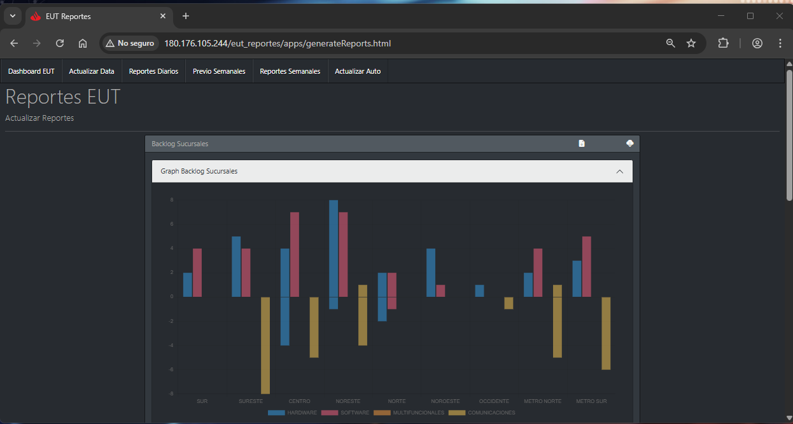
Task: Click the MULTIFUNCIONALES orange legend swatch
Action: coord(382,413)
